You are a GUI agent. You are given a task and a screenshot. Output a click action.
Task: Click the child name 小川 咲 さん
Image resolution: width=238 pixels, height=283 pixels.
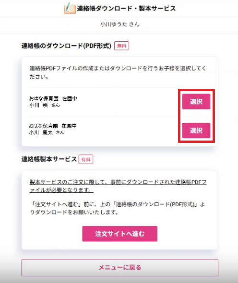click(45, 105)
